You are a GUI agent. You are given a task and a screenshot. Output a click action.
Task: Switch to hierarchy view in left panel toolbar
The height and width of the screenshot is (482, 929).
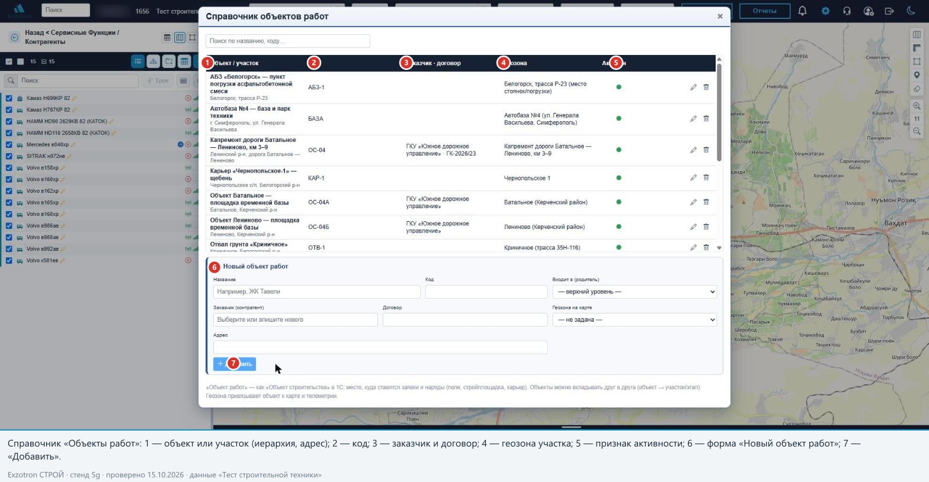pos(153,62)
